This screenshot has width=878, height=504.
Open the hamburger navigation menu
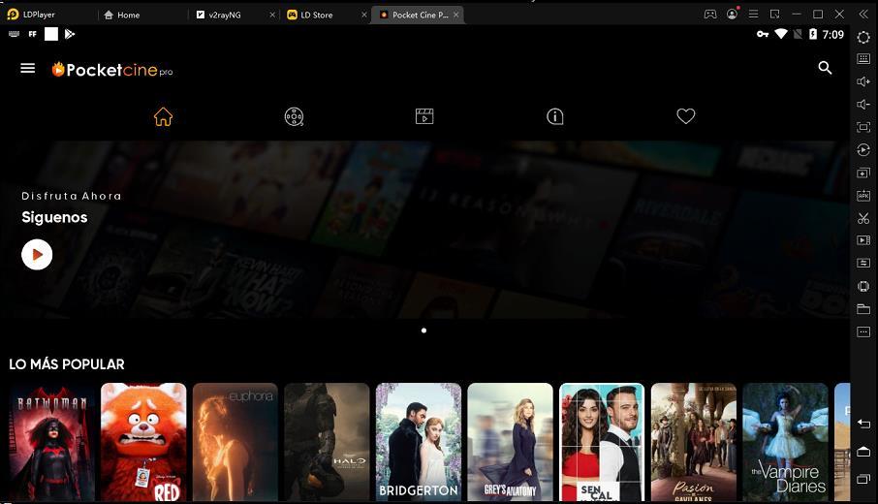tap(27, 68)
